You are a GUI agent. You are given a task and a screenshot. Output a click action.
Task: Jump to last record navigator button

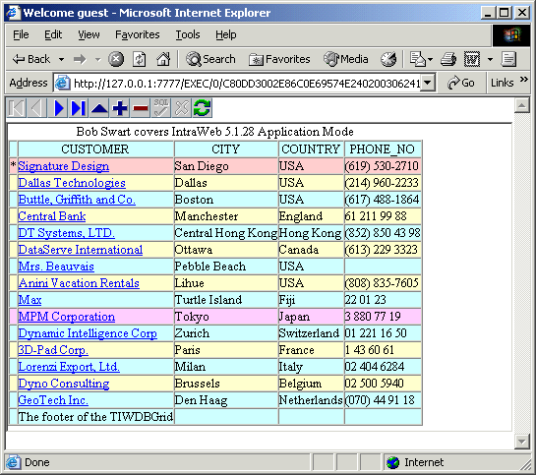pyautogui.click(x=79, y=108)
